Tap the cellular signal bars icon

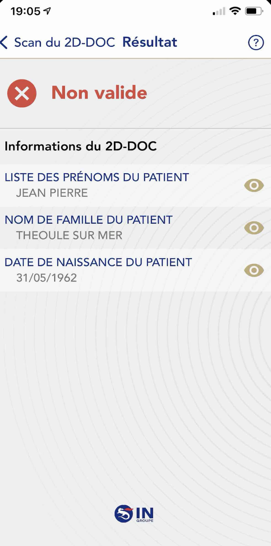click(x=219, y=12)
